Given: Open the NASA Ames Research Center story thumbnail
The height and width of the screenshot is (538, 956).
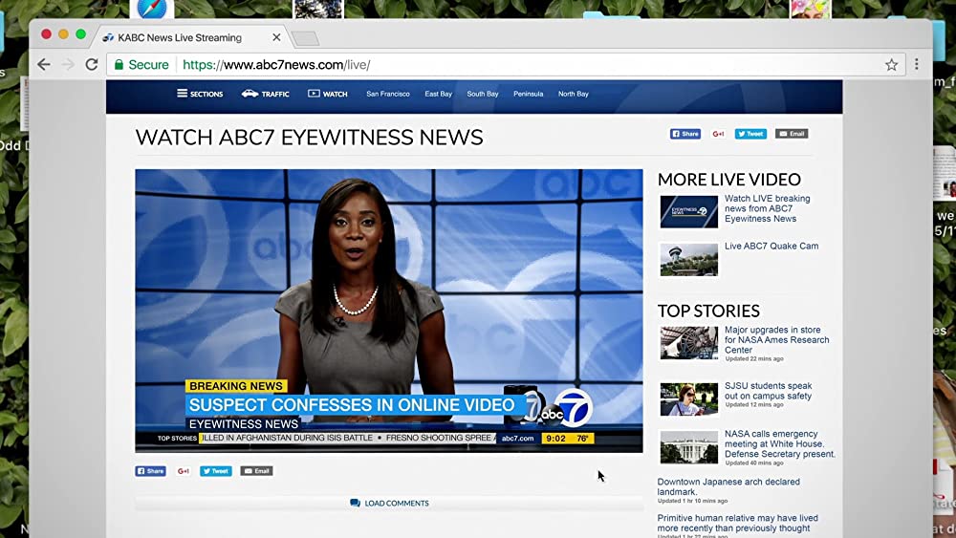Looking at the screenshot, I should (x=689, y=343).
